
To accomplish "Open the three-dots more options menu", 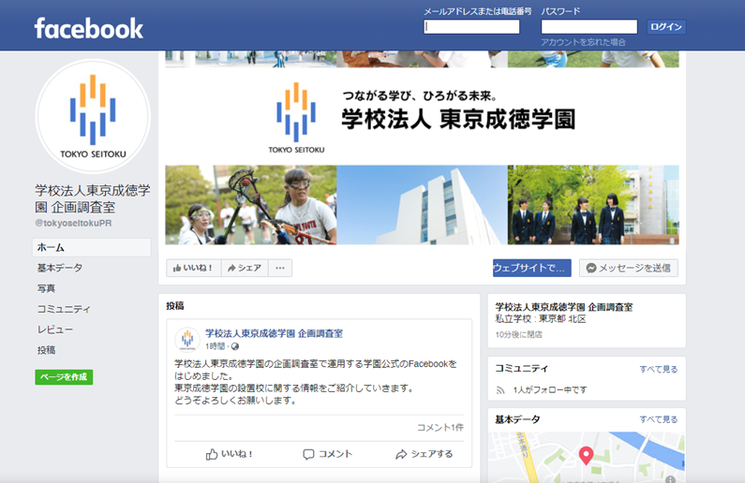I will point(280,268).
